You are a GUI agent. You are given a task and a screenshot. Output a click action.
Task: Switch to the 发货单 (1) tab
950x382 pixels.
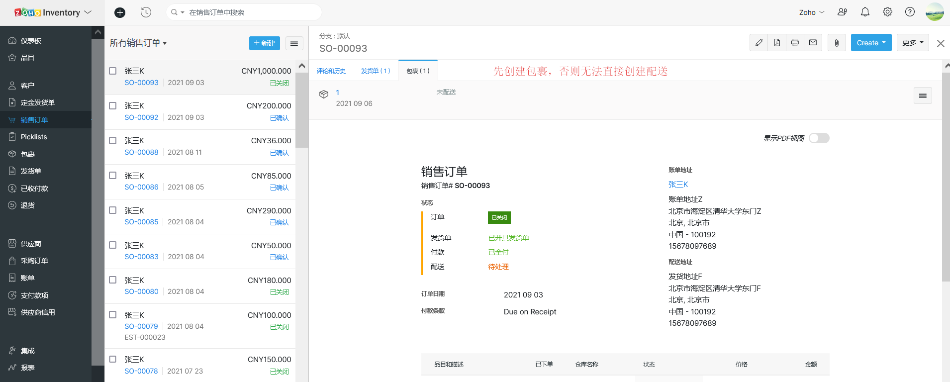(x=376, y=71)
